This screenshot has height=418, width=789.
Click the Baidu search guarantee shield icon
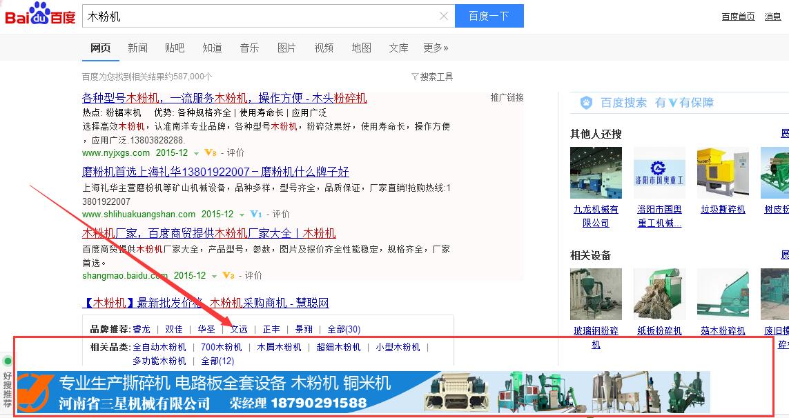coord(586,103)
